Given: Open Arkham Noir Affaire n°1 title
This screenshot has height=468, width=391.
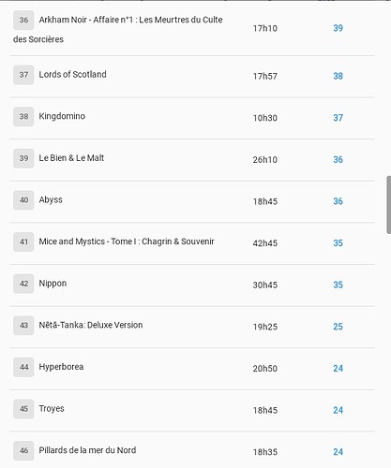Looking at the screenshot, I should pyautogui.click(x=118, y=29).
